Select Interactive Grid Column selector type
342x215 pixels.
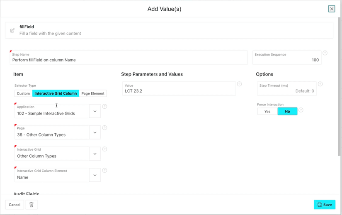coord(56,93)
